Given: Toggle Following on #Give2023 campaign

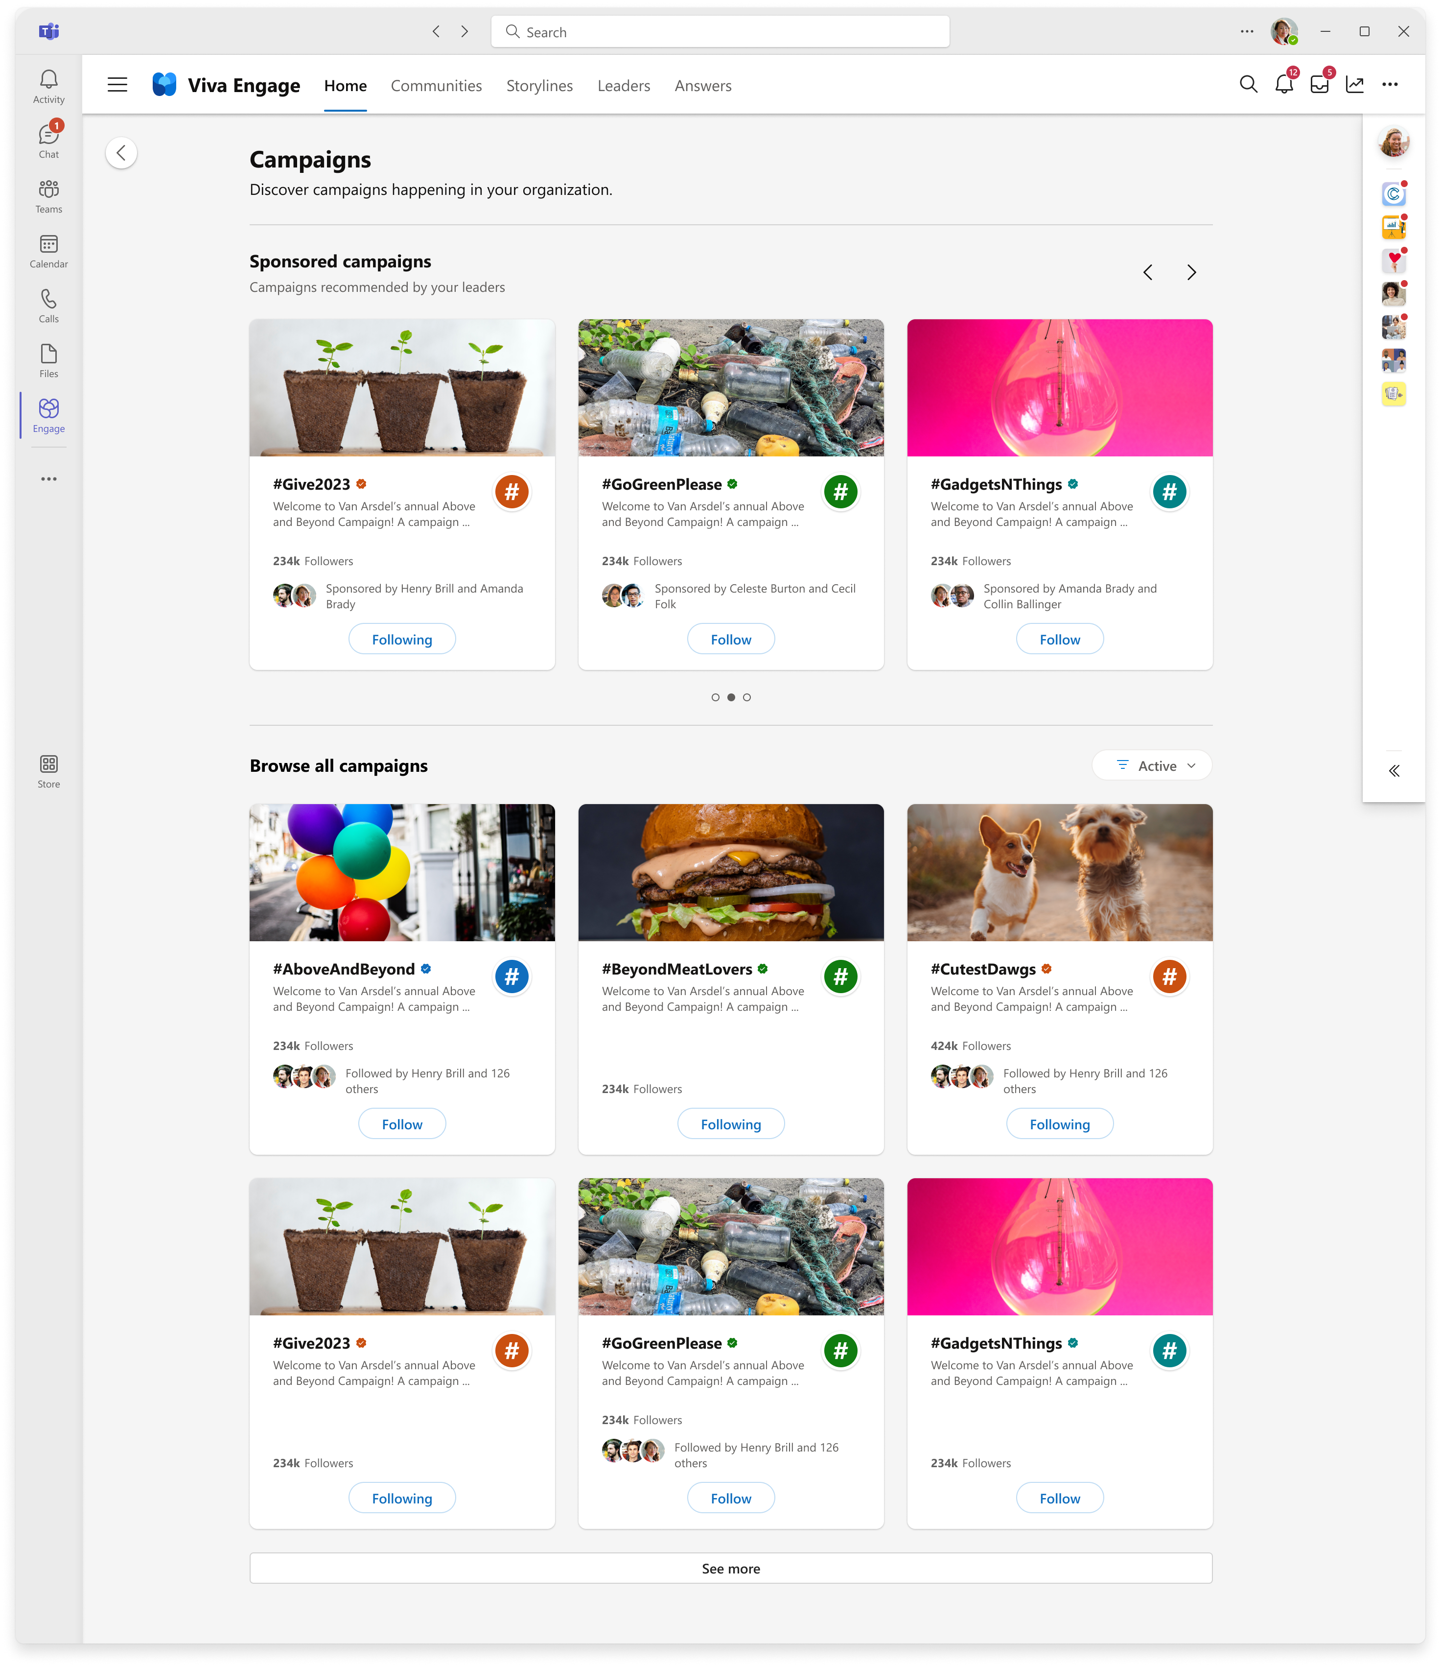Looking at the screenshot, I should (x=402, y=638).
